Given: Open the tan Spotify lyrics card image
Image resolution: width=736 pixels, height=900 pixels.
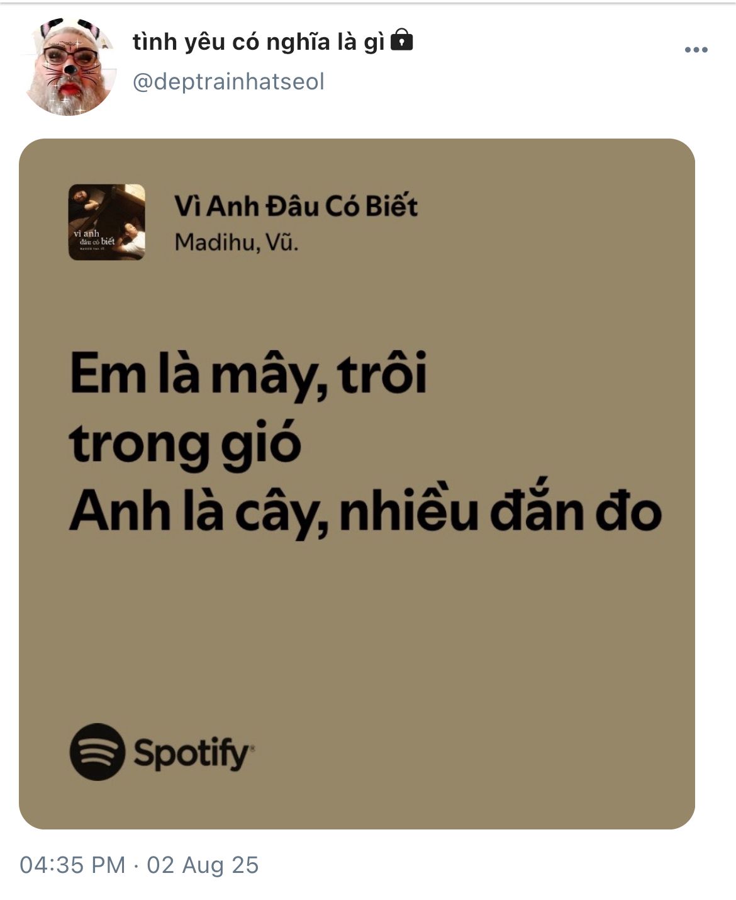Looking at the screenshot, I should coord(357,483).
